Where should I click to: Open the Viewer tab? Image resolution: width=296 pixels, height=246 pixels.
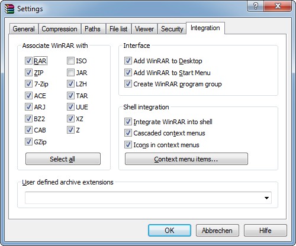[144, 29]
